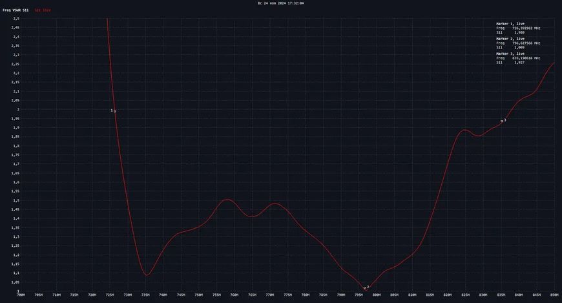
Task: Select marker 1 triangle on the curve
Action: point(115,111)
